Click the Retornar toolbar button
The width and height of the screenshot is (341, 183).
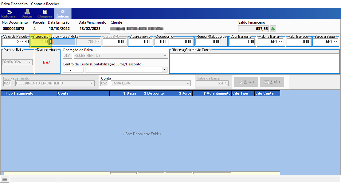coord(9,14)
